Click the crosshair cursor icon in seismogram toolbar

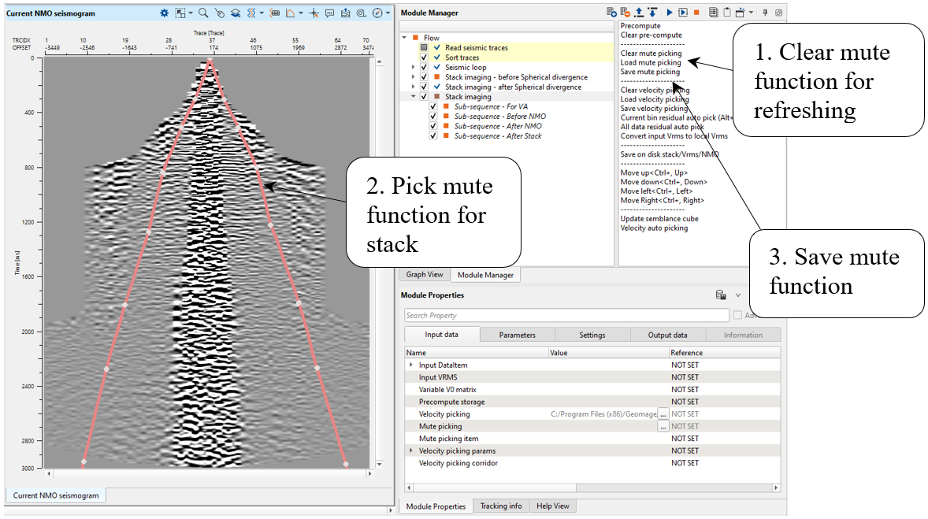314,13
